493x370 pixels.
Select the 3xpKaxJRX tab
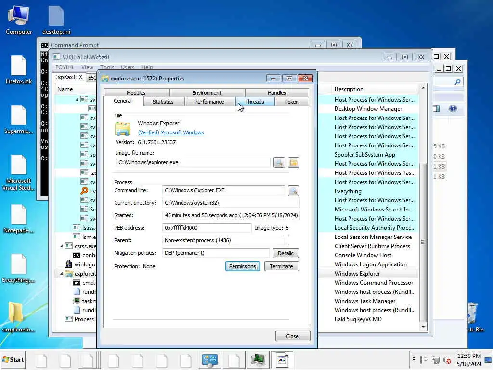coord(69,77)
